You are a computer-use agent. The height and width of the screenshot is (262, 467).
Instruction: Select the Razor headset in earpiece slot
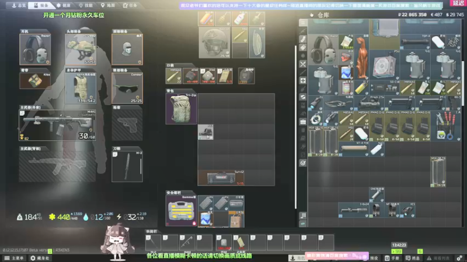click(x=35, y=49)
